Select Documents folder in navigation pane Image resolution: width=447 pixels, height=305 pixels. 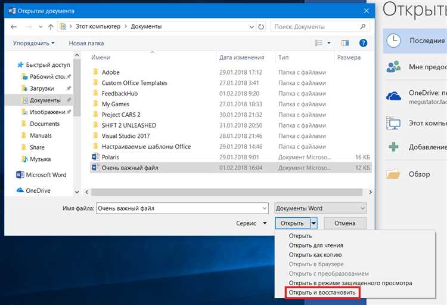pos(41,124)
